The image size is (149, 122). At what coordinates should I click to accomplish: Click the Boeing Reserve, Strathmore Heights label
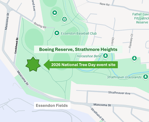78,49
